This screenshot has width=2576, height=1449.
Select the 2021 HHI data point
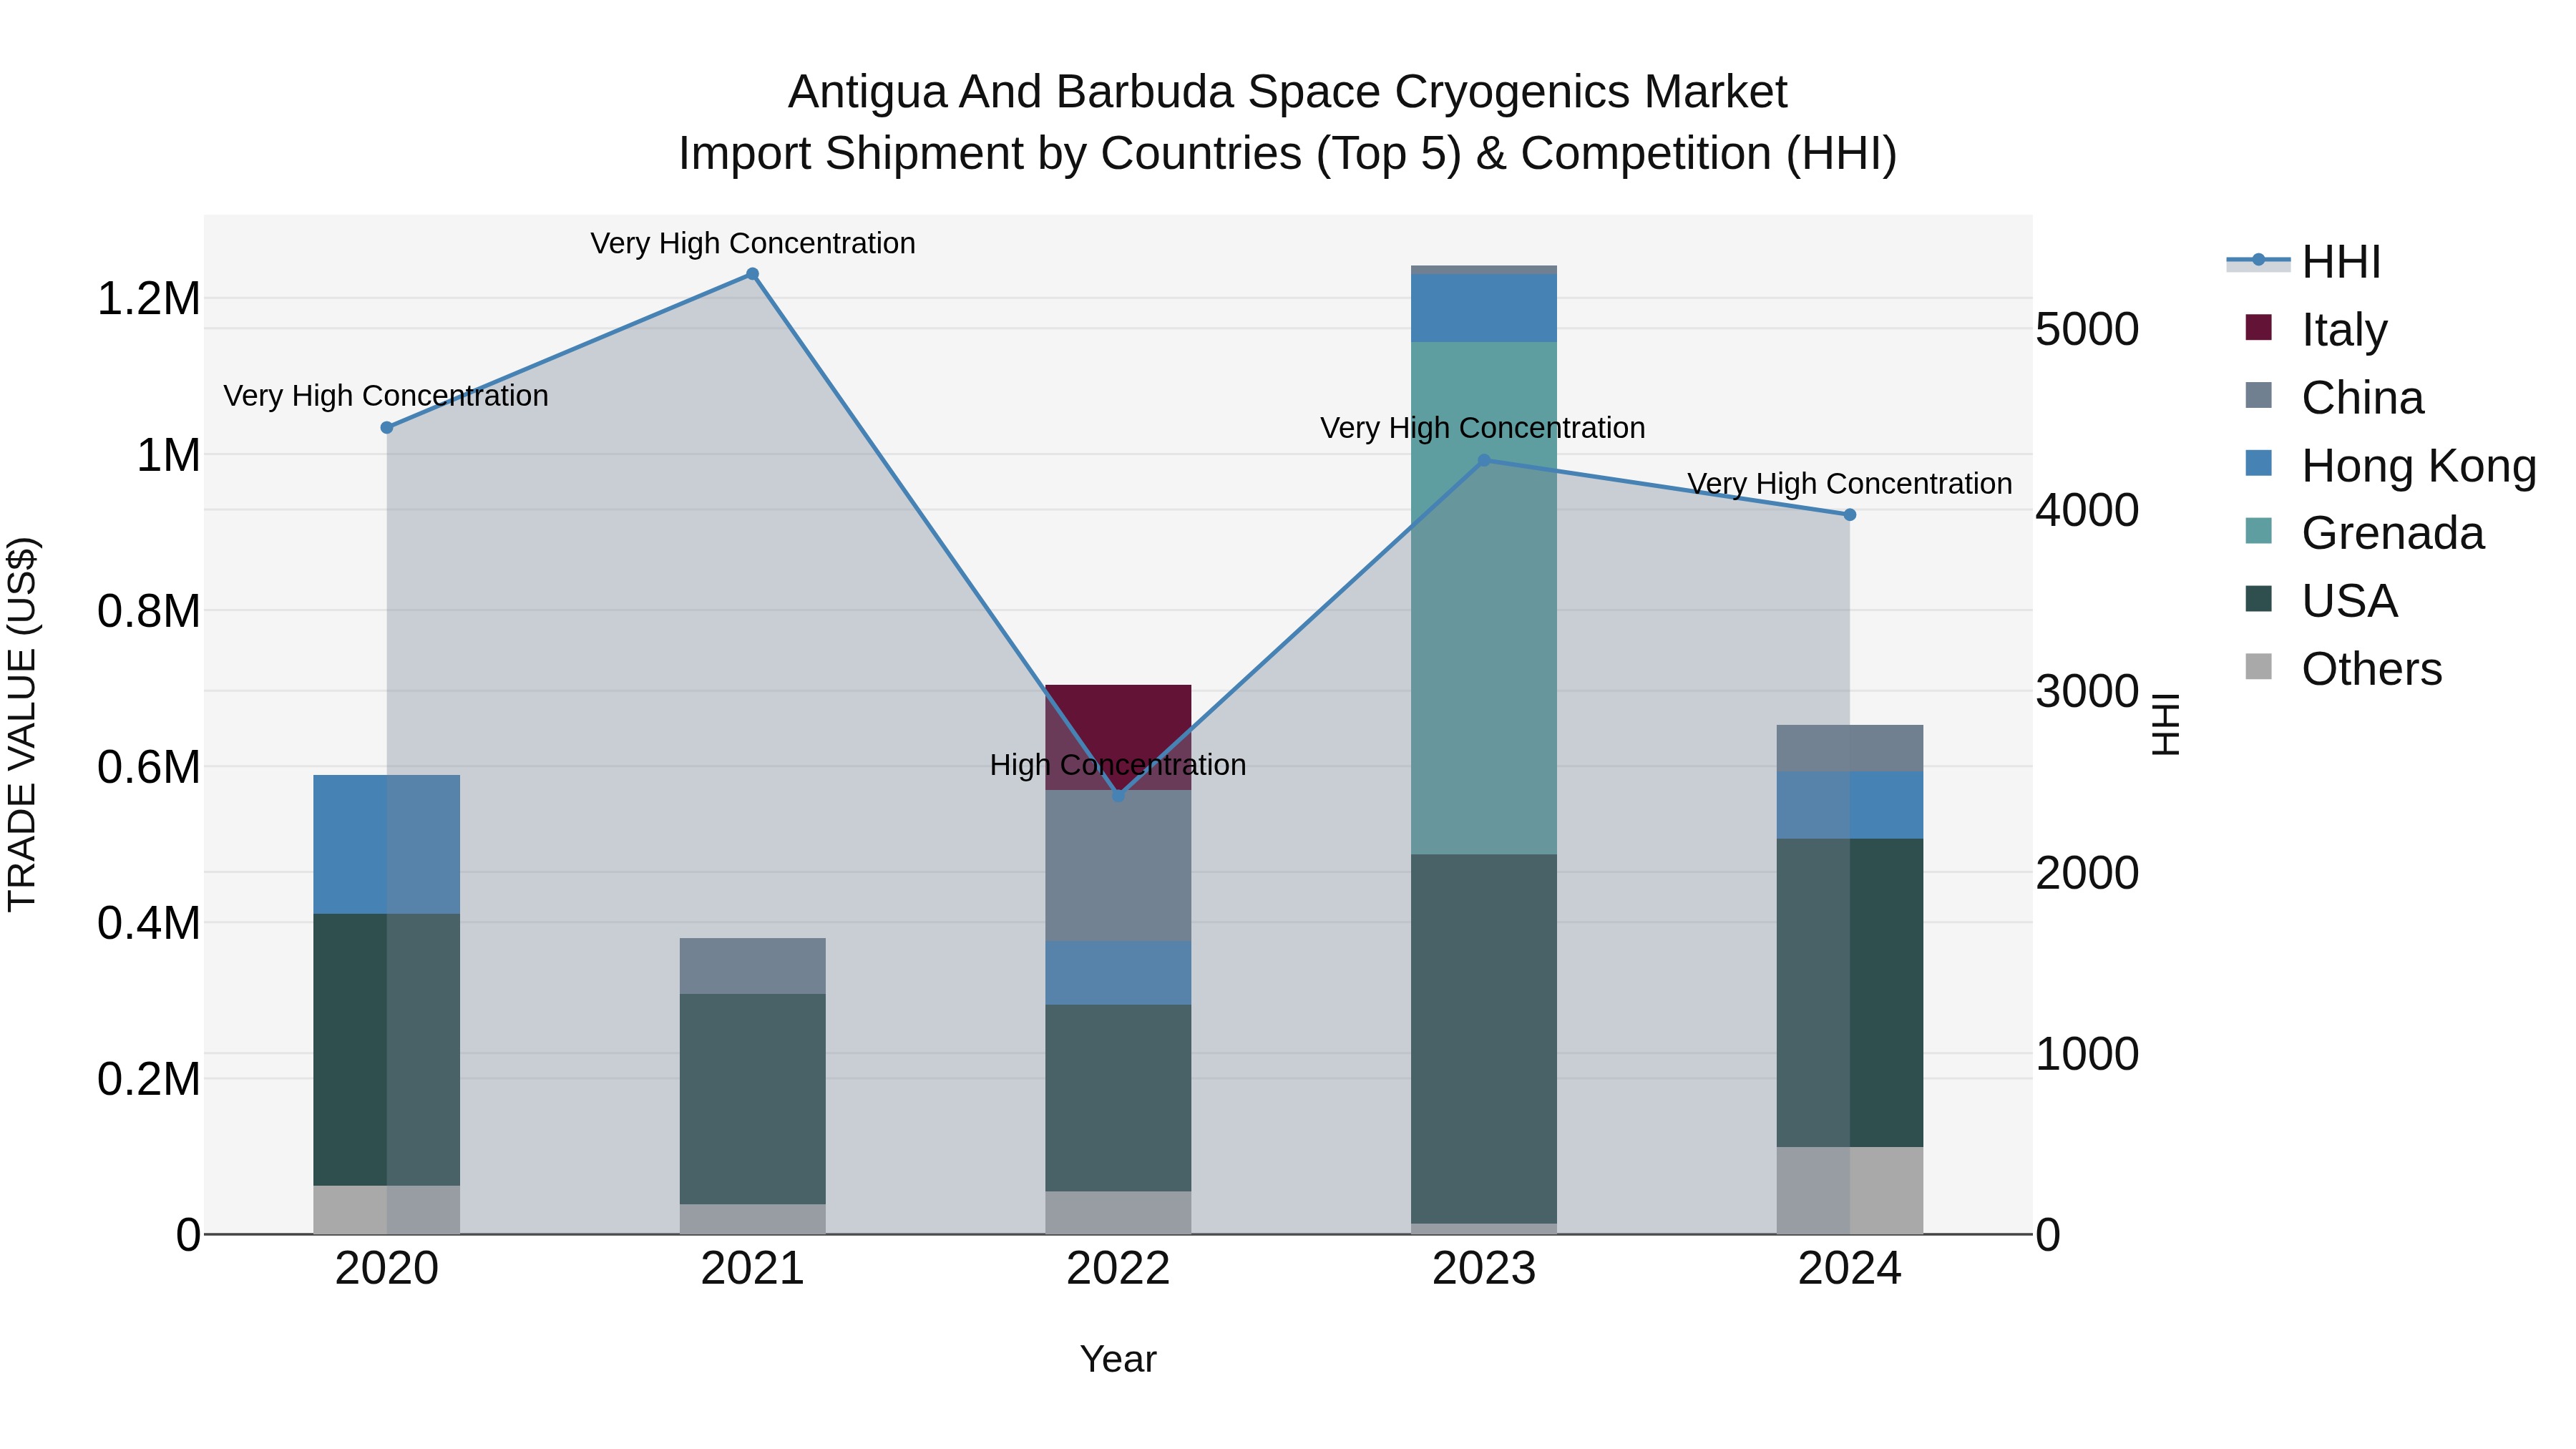[753, 274]
